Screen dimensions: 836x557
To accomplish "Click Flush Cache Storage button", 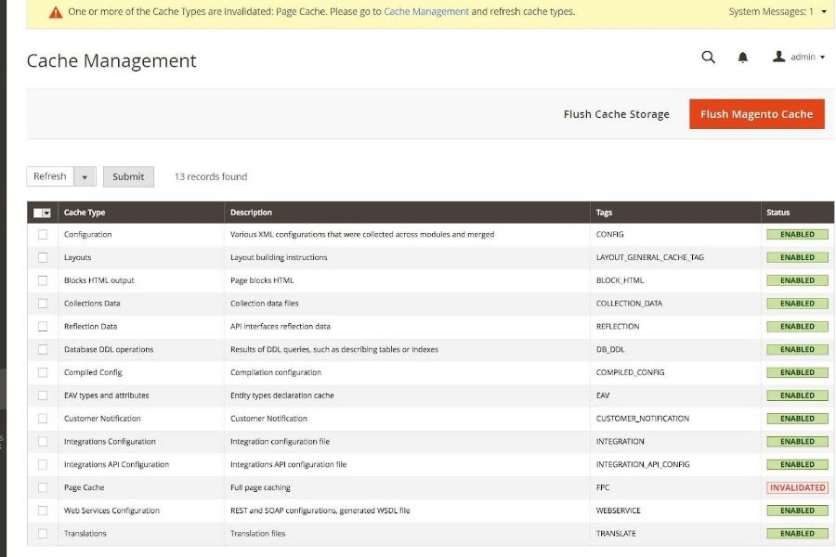I will pyautogui.click(x=617, y=114).
